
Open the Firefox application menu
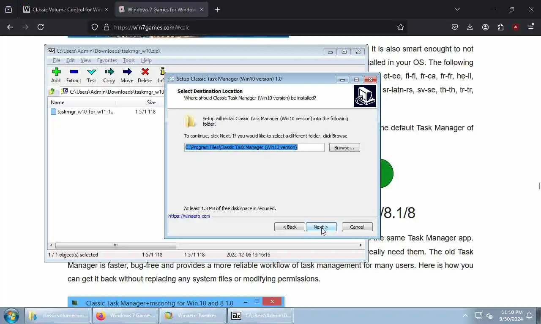[x=531, y=27]
